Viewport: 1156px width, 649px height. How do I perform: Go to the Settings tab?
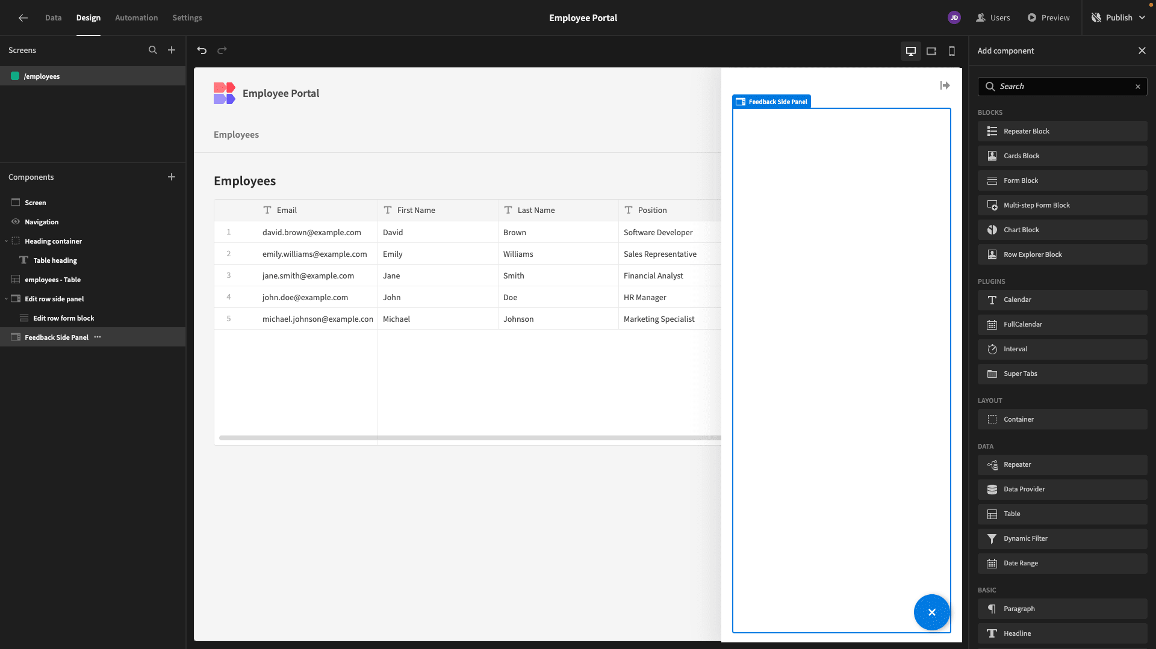tap(187, 17)
